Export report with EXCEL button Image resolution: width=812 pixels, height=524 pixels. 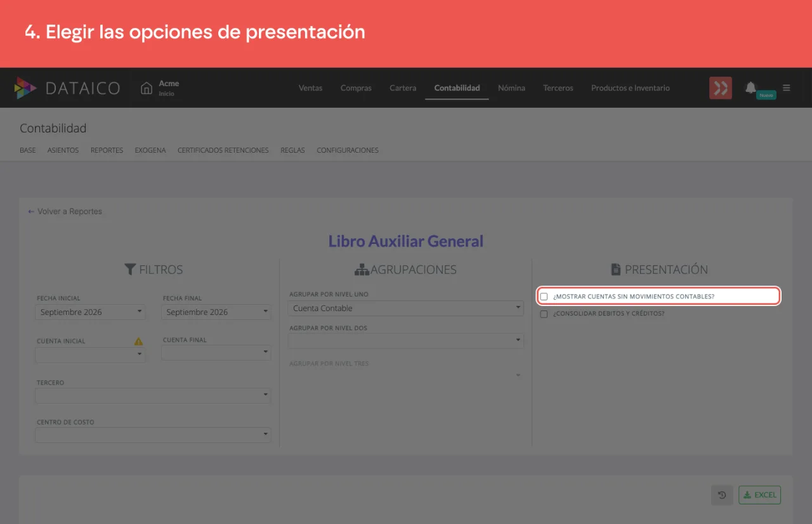[759, 495]
